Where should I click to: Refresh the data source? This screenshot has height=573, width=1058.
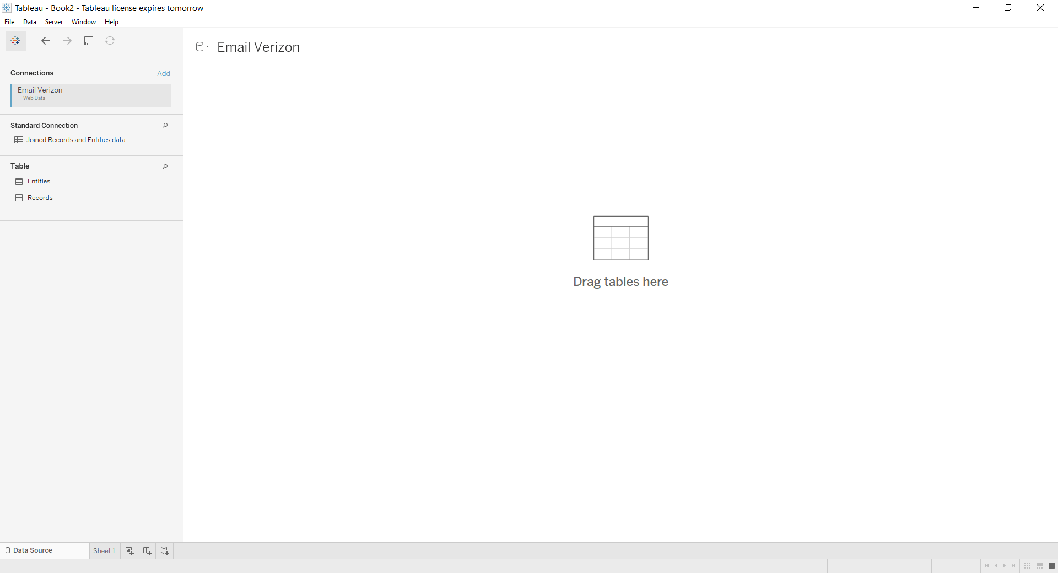click(x=110, y=41)
